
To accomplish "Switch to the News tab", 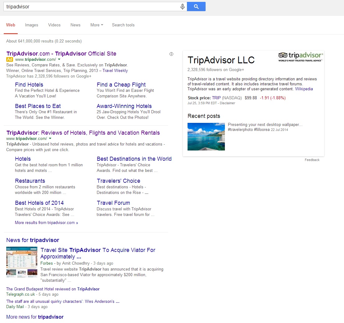I will (76, 25).
